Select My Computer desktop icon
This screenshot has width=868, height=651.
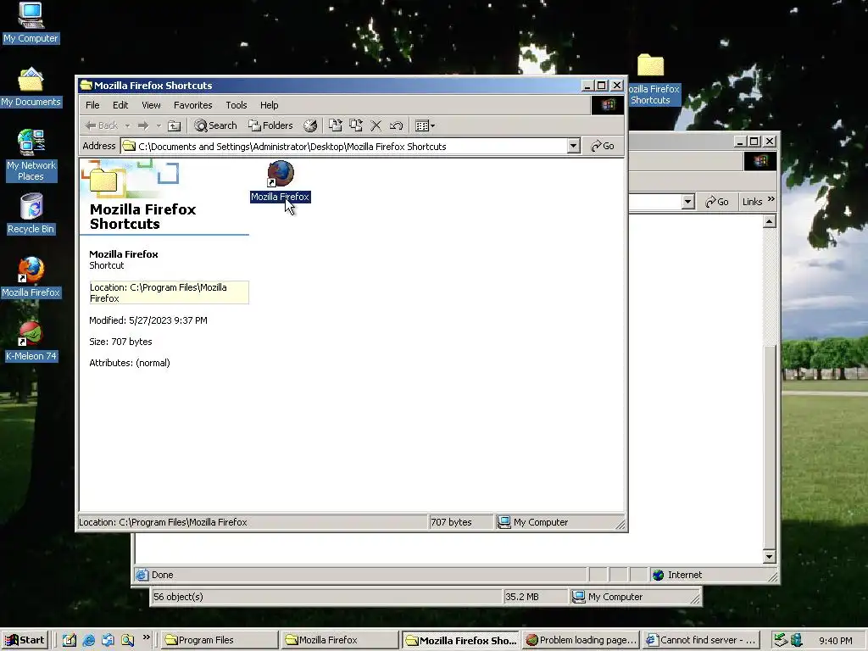(31, 23)
